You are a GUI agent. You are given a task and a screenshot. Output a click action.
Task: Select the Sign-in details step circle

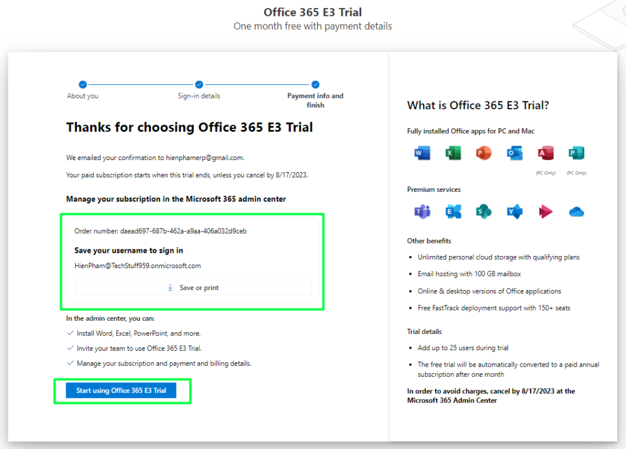[x=199, y=85]
